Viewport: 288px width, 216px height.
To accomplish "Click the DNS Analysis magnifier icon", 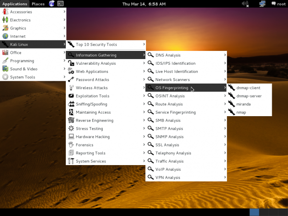I will 151,55.
